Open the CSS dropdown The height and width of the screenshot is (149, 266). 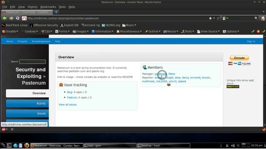point(47,31)
